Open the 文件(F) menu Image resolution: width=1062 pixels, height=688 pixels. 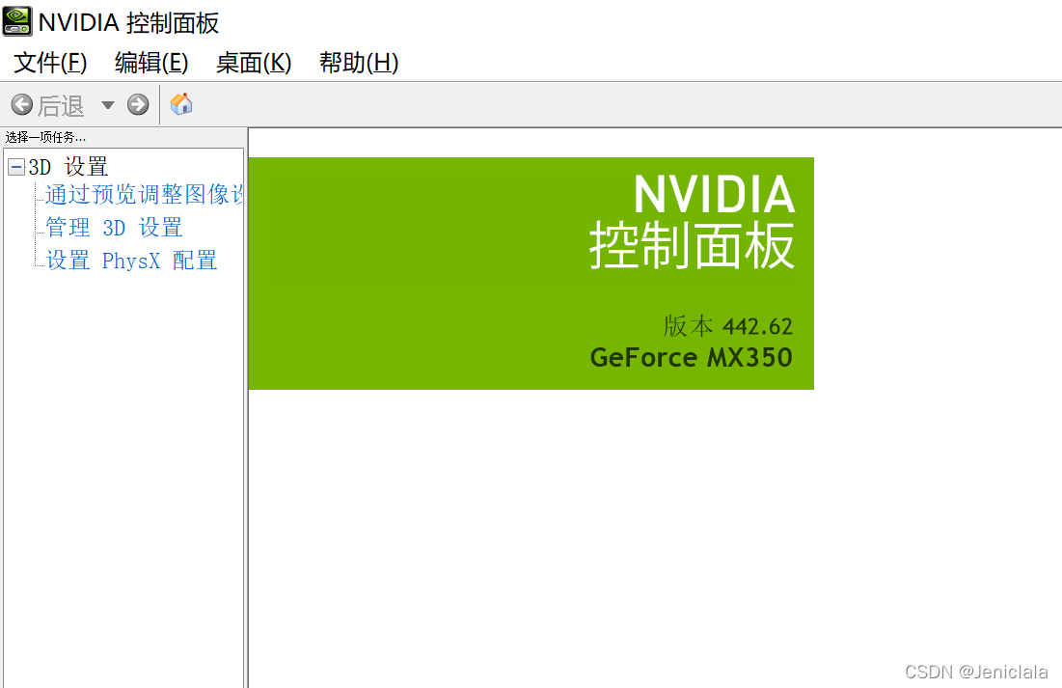(x=51, y=63)
